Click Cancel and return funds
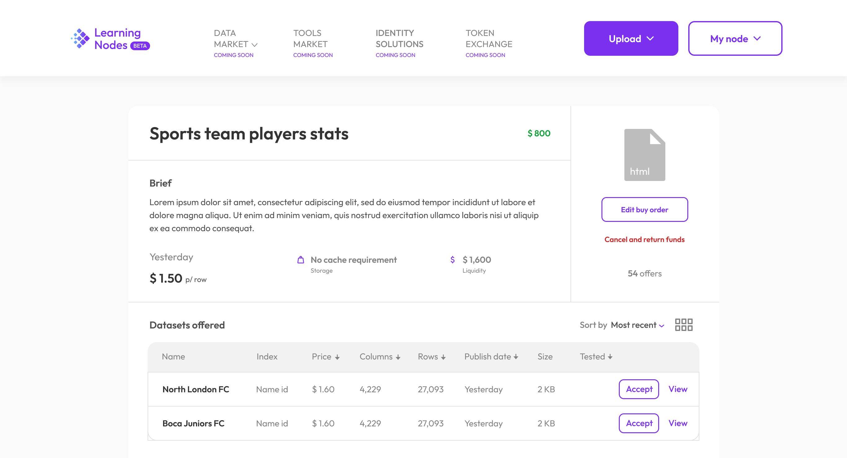Screen dimensions: 847x458 click(644, 240)
